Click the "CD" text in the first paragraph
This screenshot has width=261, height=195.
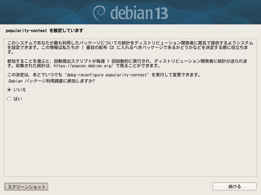pyautogui.click(x=112, y=47)
